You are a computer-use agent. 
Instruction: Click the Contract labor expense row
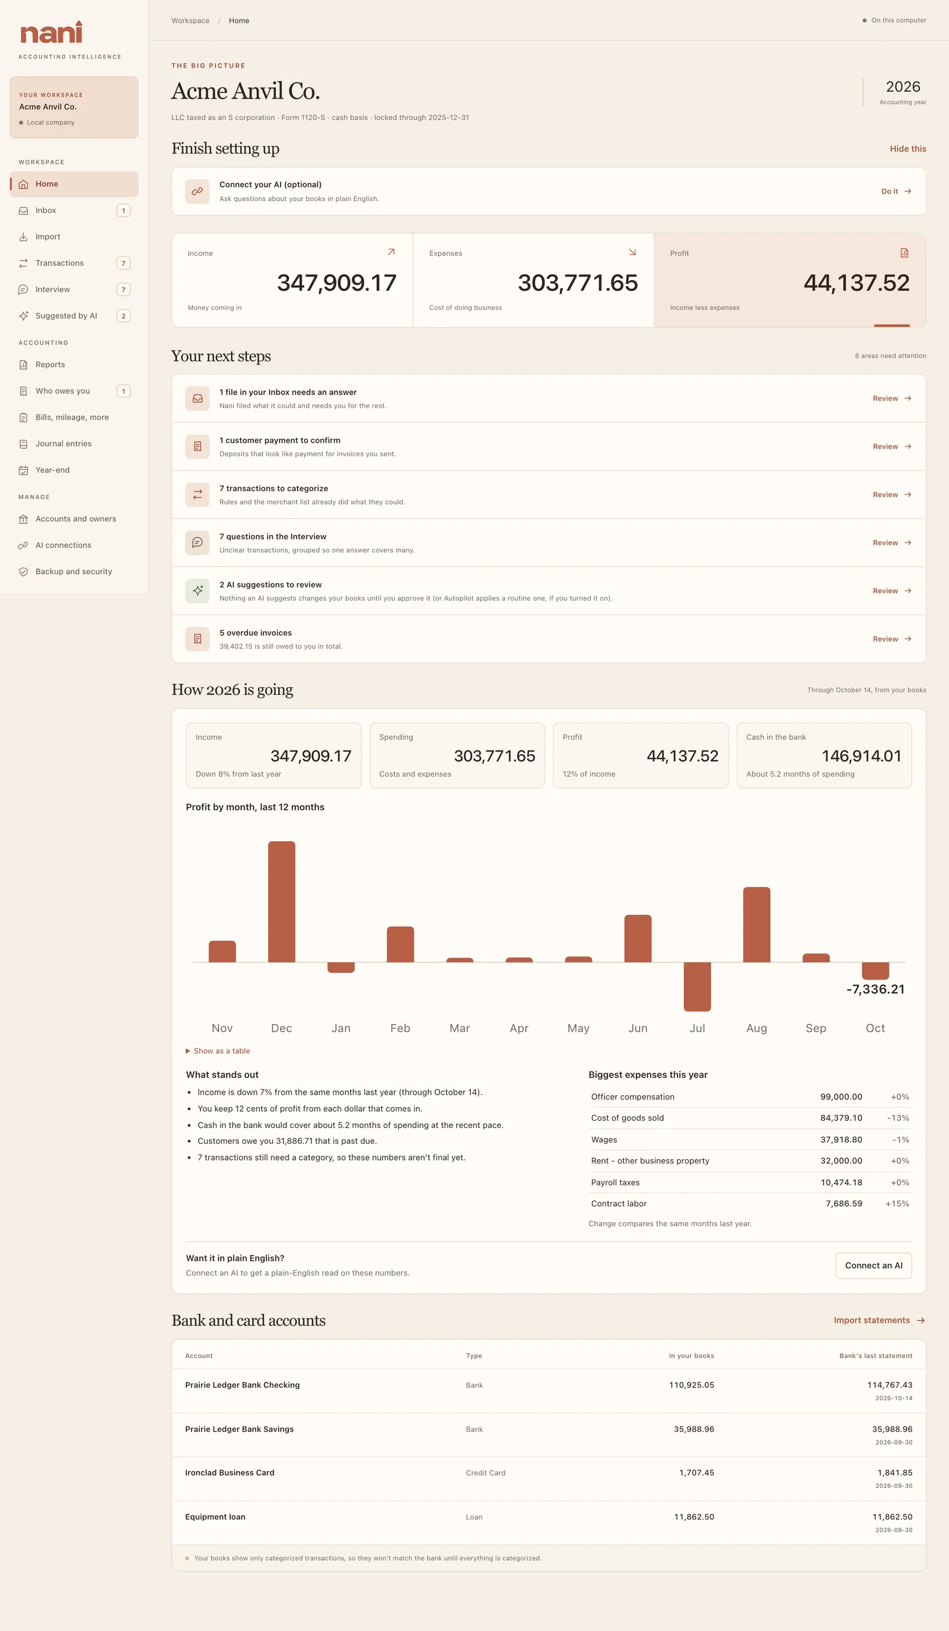(x=750, y=1204)
